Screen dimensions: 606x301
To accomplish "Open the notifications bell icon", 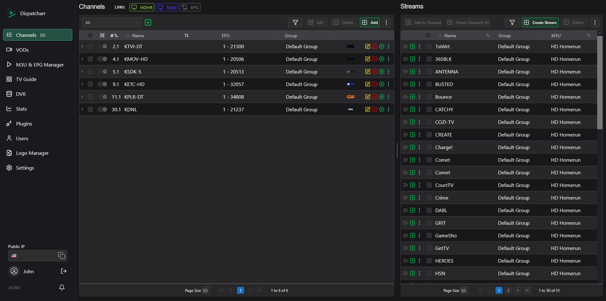I will 62,287.
